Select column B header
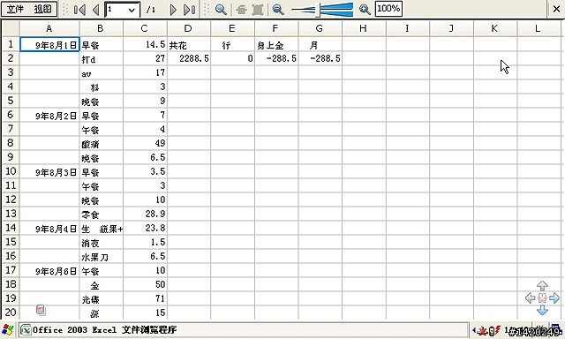 101,28
